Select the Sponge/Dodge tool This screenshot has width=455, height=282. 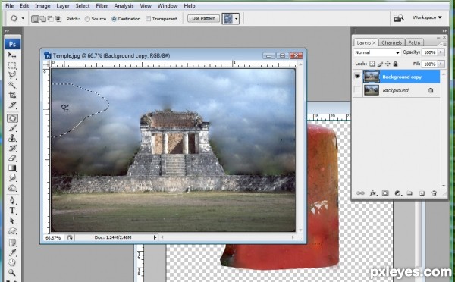pos(12,188)
